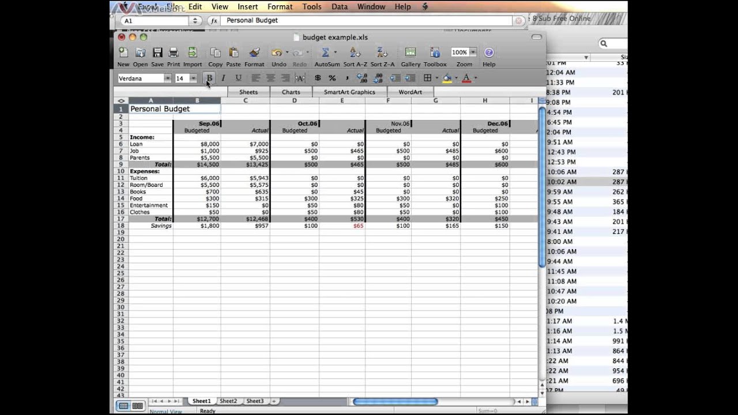738x415 pixels.
Task: Apply red font color A
Action: (466, 78)
